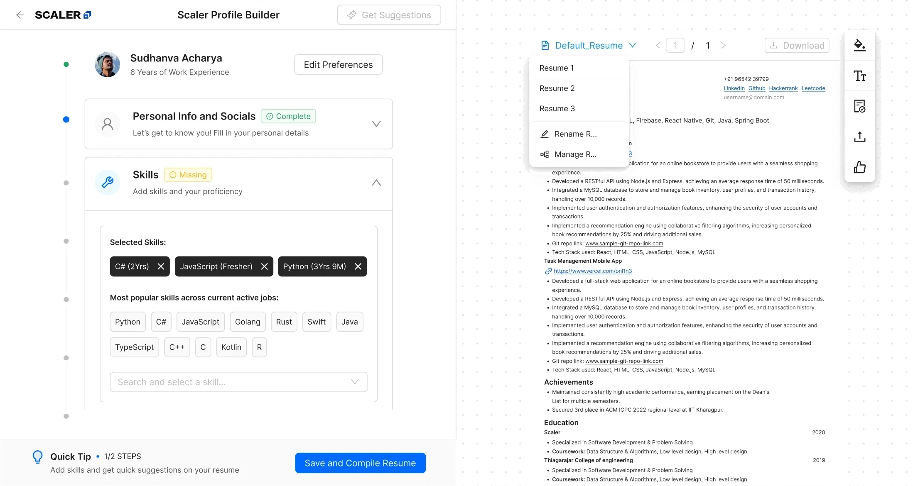Click the pencil icon of Rename option

click(x=545, y=134)
